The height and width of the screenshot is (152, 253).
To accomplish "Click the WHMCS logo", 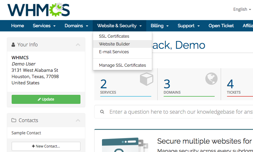I will click(39, 10).
